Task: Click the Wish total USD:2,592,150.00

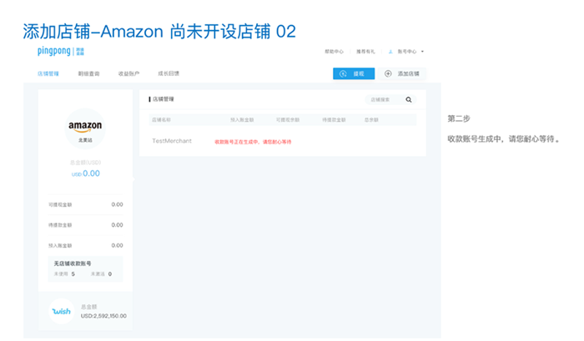Action: (x=103, y=316)
